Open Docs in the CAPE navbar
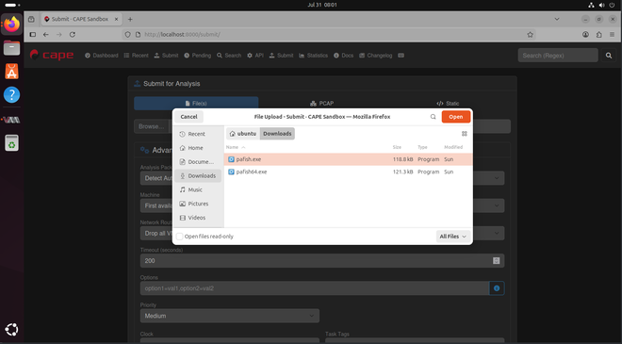This screenshot has width=622, height=344. pyautogui.click(x=344, y=56)
